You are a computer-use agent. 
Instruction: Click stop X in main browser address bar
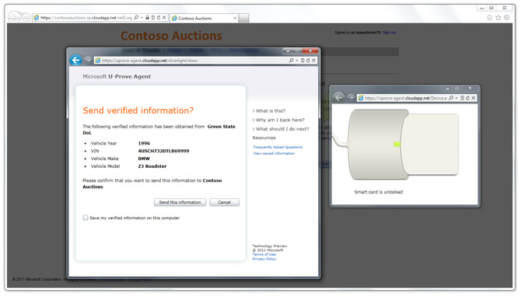point(164,18)
